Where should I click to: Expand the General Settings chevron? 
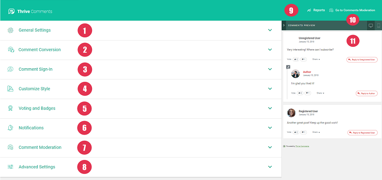pyautogui.click(x=270, y=30)
